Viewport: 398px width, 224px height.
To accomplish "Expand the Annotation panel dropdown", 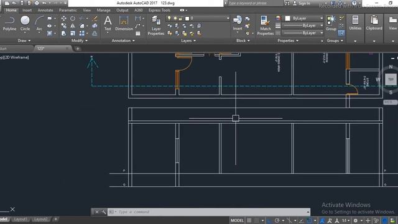I will pos(123,40).
